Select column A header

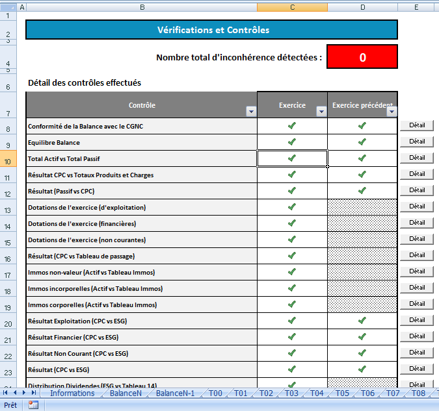(x=22, y=7)
